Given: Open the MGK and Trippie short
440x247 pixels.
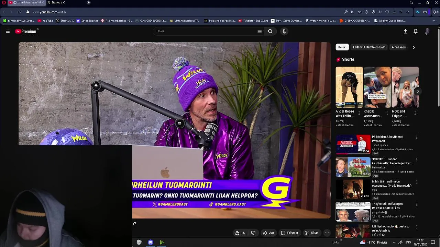Looking at the screenshot, I should (405, 87).
